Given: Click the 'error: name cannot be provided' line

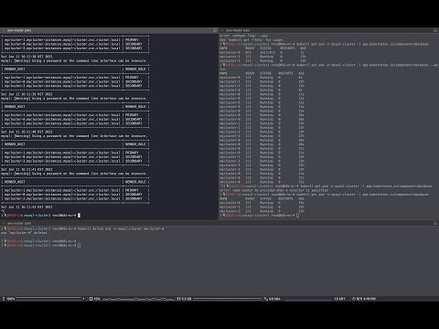Looking at the screenshot, I should point(273,190).
